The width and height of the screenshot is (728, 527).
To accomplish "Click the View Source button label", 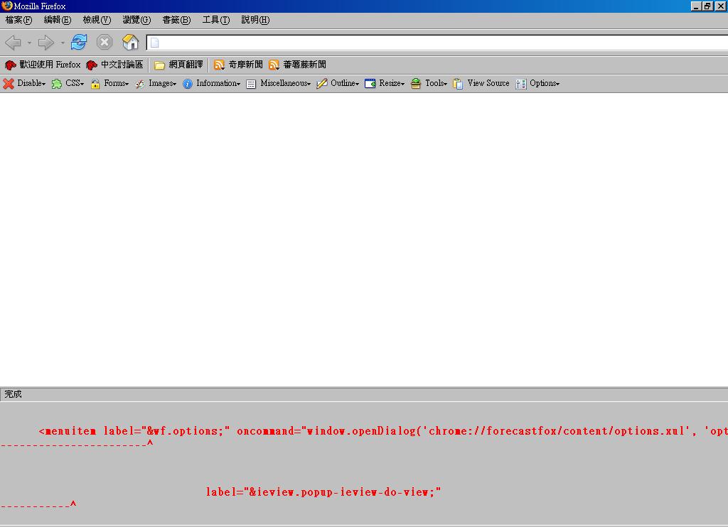I will (x=488, y=83).
